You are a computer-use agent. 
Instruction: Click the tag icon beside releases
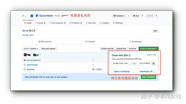pyautogui.click(x=131, y=41)
